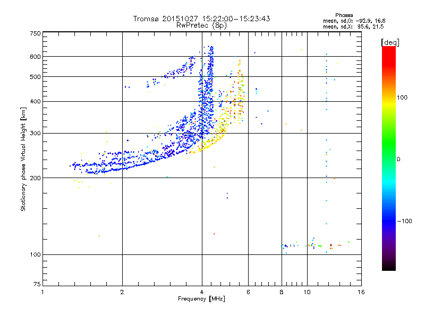
Task: Click the x-axis tick label '10'
Action: click(x=307, y=293)
